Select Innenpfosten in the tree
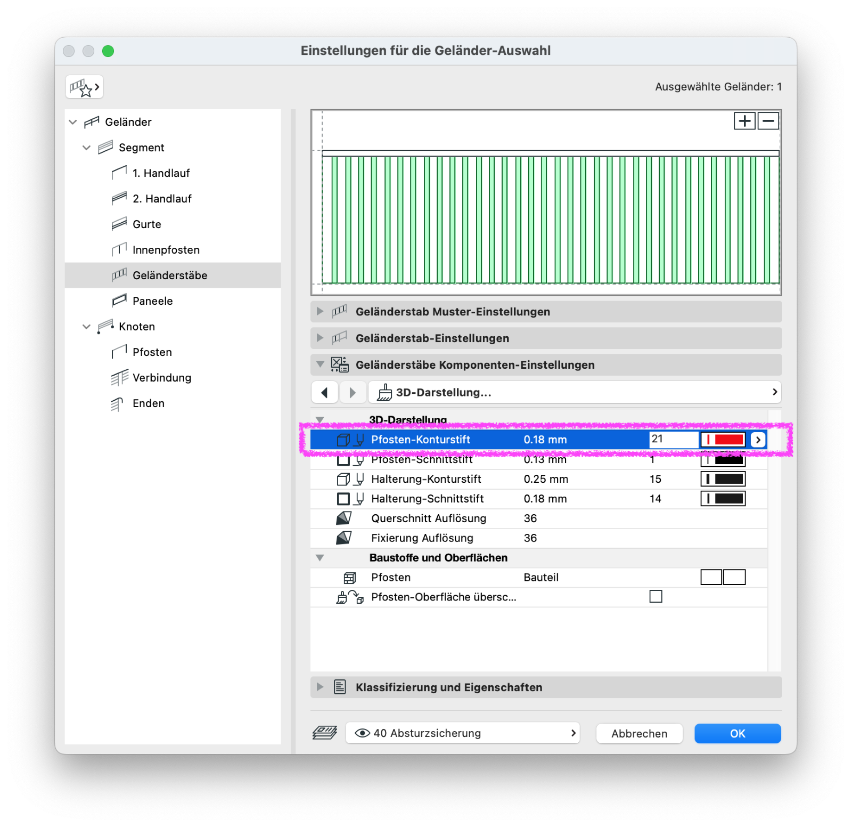 (x=166, y=250)
